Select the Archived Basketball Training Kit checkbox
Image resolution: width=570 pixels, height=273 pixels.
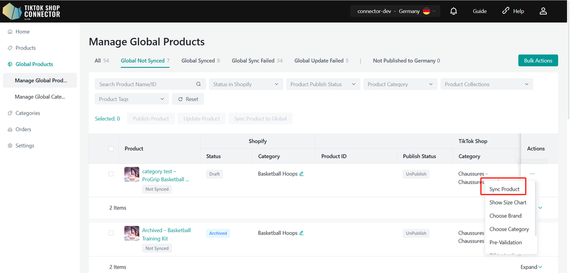(x=111, y=233)
